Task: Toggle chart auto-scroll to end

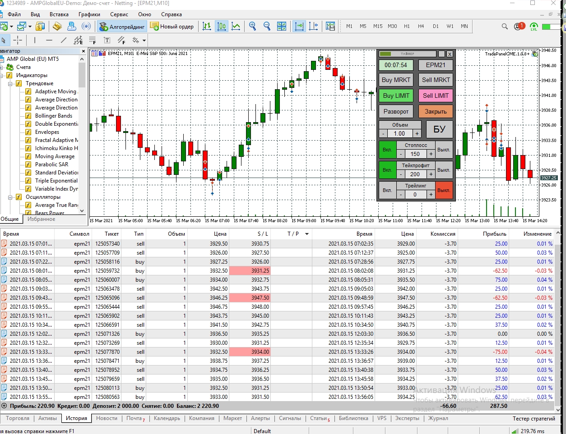Action: pos(299,26)
